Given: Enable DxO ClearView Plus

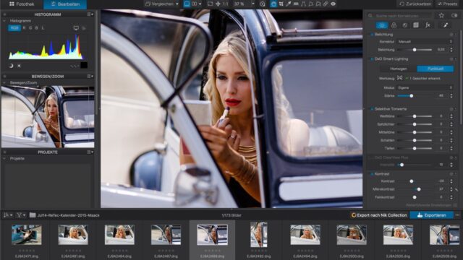Looking at the screenshot, I should [x=372, y=157].
